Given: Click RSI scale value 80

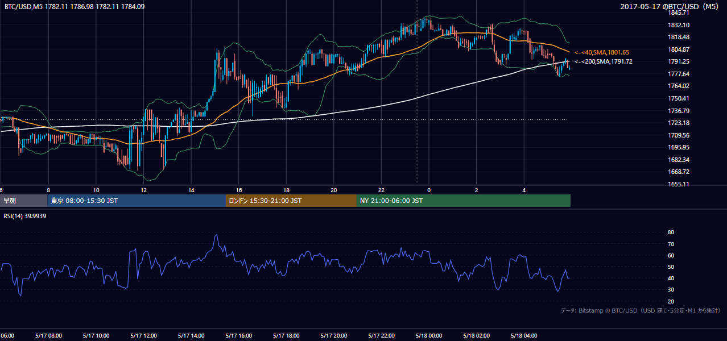Looking at the screenshot, I should (x=671, y=232).
